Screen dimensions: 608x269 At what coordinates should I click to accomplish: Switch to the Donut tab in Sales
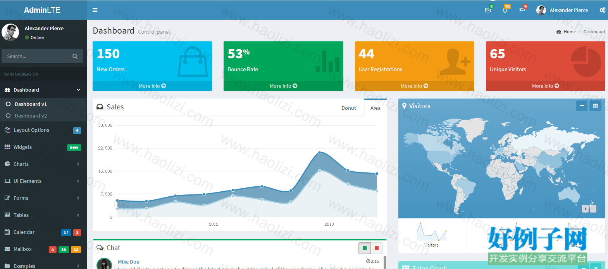click(x=349, y=108)
